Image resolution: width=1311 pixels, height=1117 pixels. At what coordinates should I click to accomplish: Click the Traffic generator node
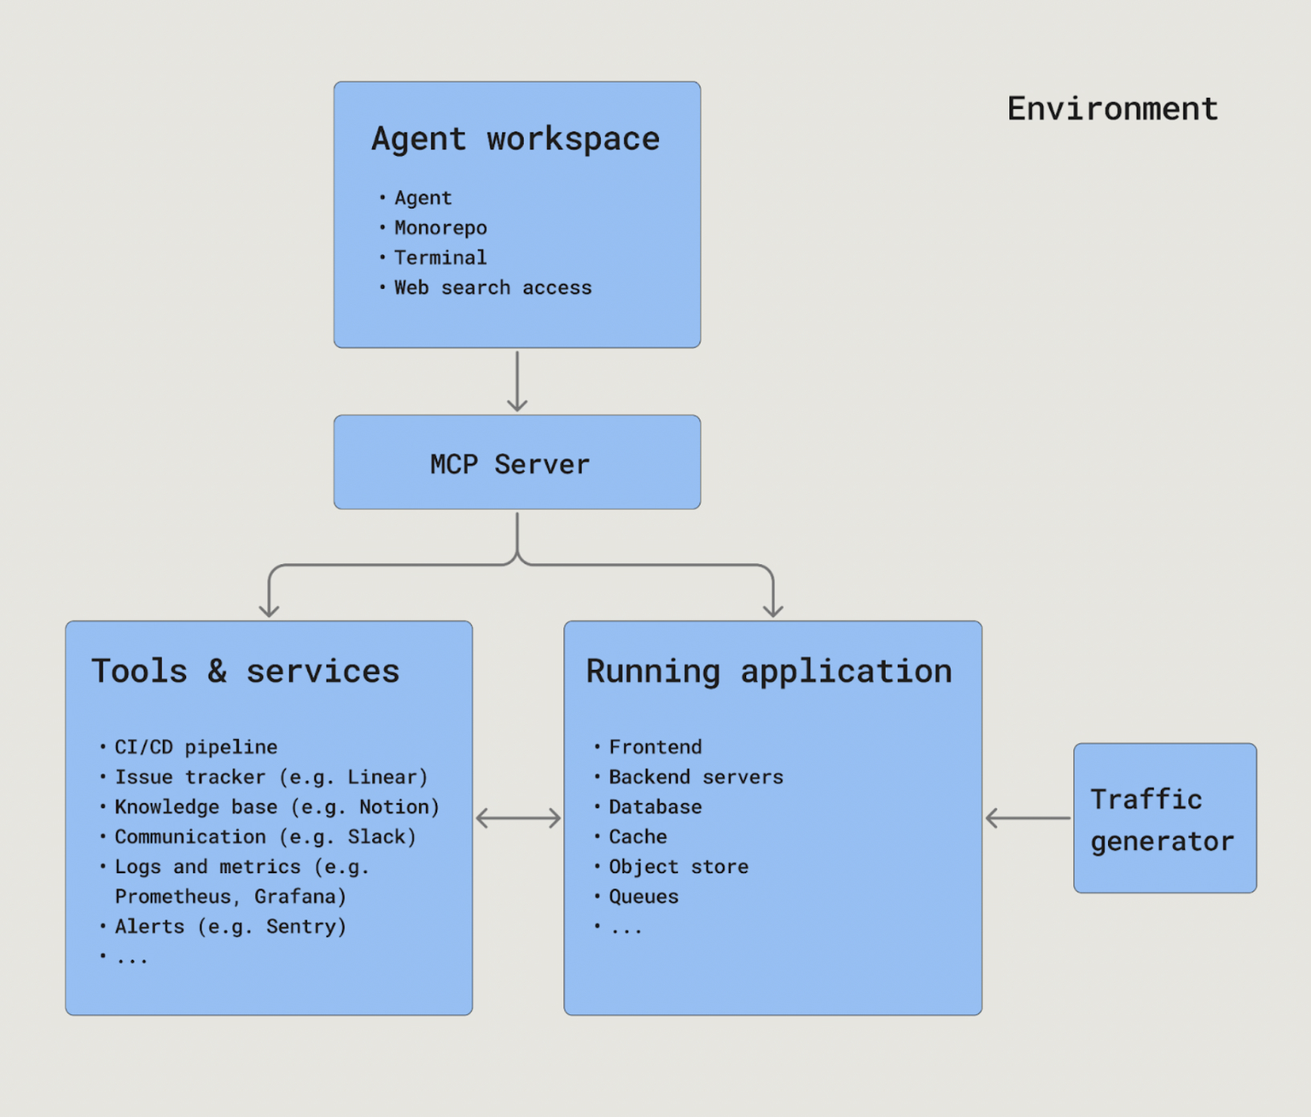[x=1163, y=818]
